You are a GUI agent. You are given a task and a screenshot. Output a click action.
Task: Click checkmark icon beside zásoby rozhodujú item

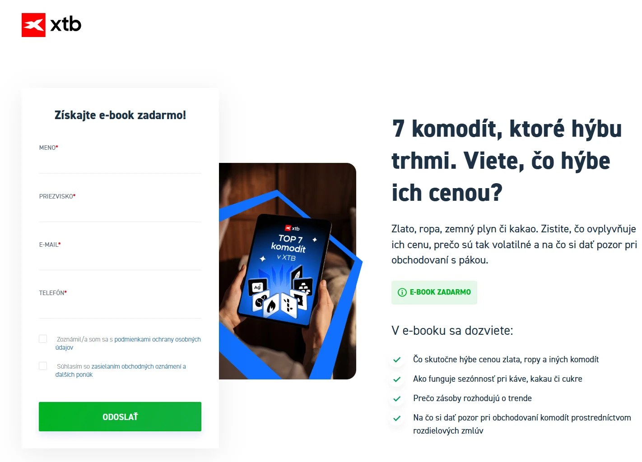397,398
